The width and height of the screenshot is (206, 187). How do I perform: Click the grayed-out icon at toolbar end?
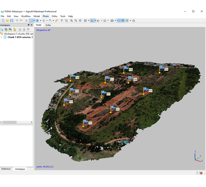point(133,21)
